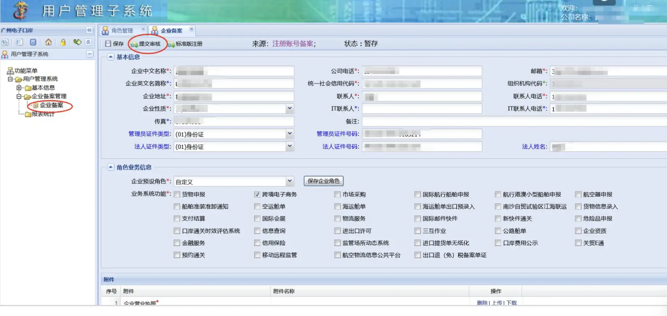Image resolution: width=667 pixels, height=316 pixels.
Task: Click the 企业中文名称 input field
Action: (x=234, y=71)
